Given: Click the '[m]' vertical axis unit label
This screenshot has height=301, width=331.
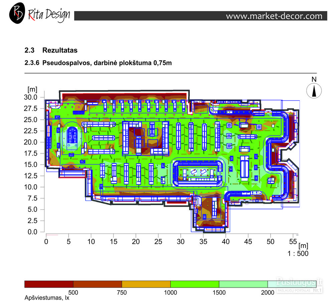Looking at the screenshot, I should (32, 90).
